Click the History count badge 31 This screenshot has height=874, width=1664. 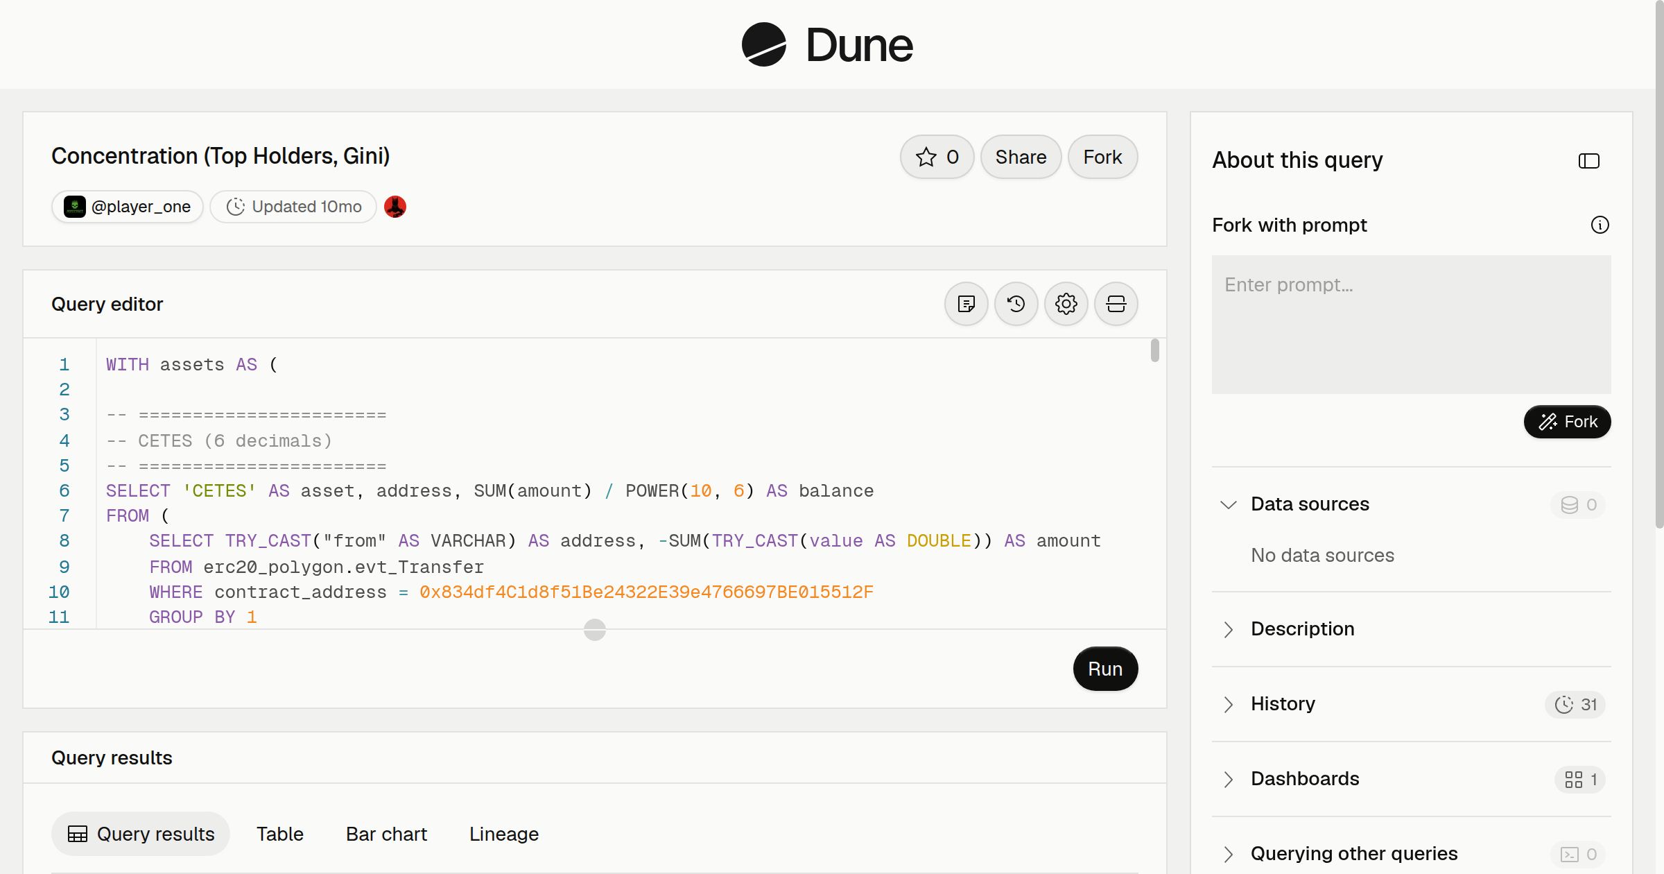click(1575, 705)
